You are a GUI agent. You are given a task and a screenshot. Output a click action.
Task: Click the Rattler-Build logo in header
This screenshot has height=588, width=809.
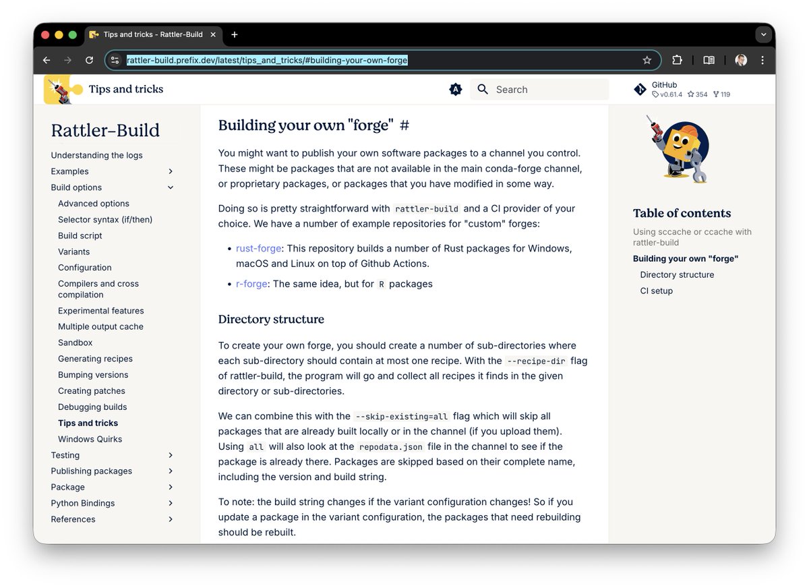[63, 89]
